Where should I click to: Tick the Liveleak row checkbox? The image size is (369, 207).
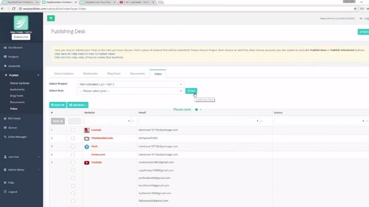[73, 130]
